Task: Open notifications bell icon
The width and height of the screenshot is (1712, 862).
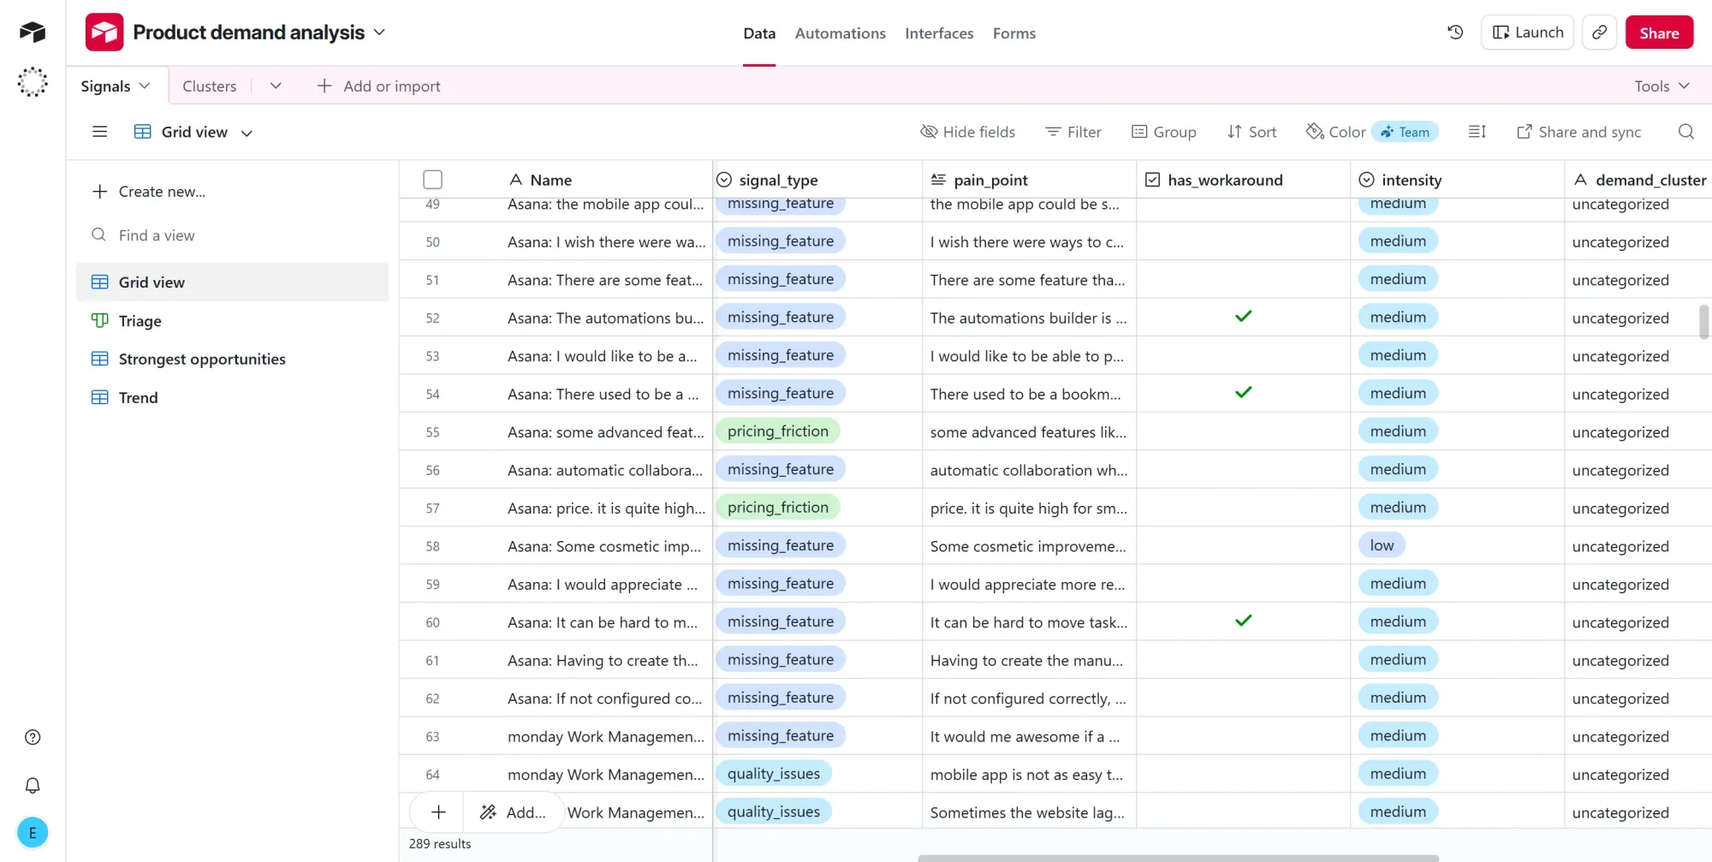Action: (x=33, y=785)
